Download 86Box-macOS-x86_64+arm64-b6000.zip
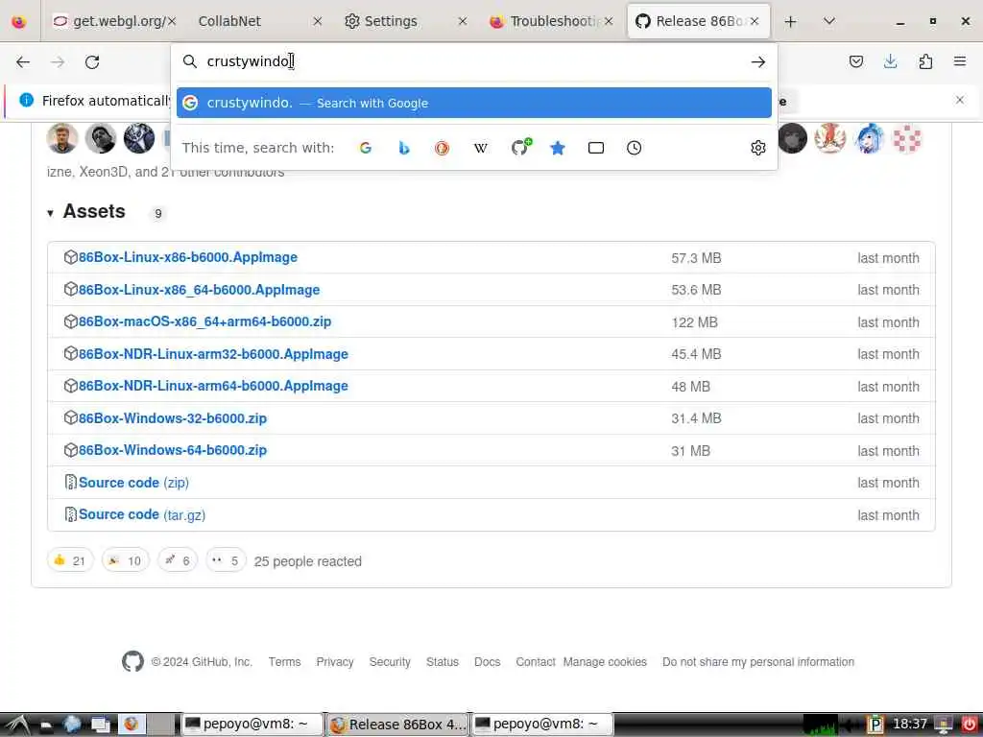983x737 pixels. coord(205,322)
